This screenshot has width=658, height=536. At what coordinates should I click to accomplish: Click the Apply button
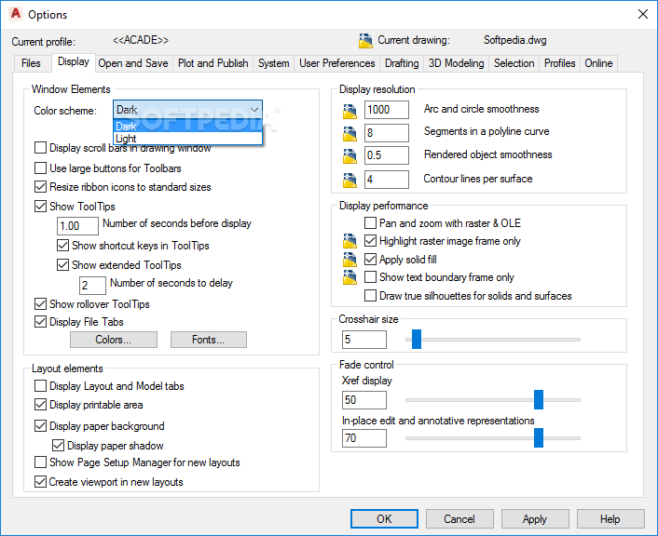tap(535, 519)
